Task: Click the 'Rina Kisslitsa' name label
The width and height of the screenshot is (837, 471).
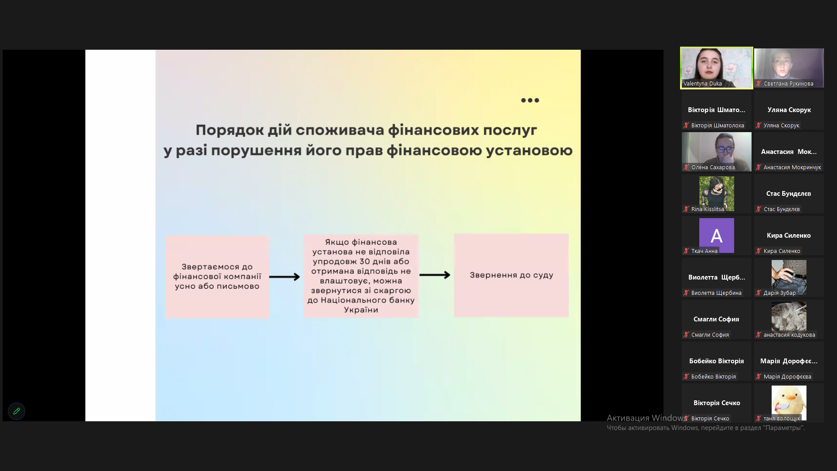Action: [708, 209]
